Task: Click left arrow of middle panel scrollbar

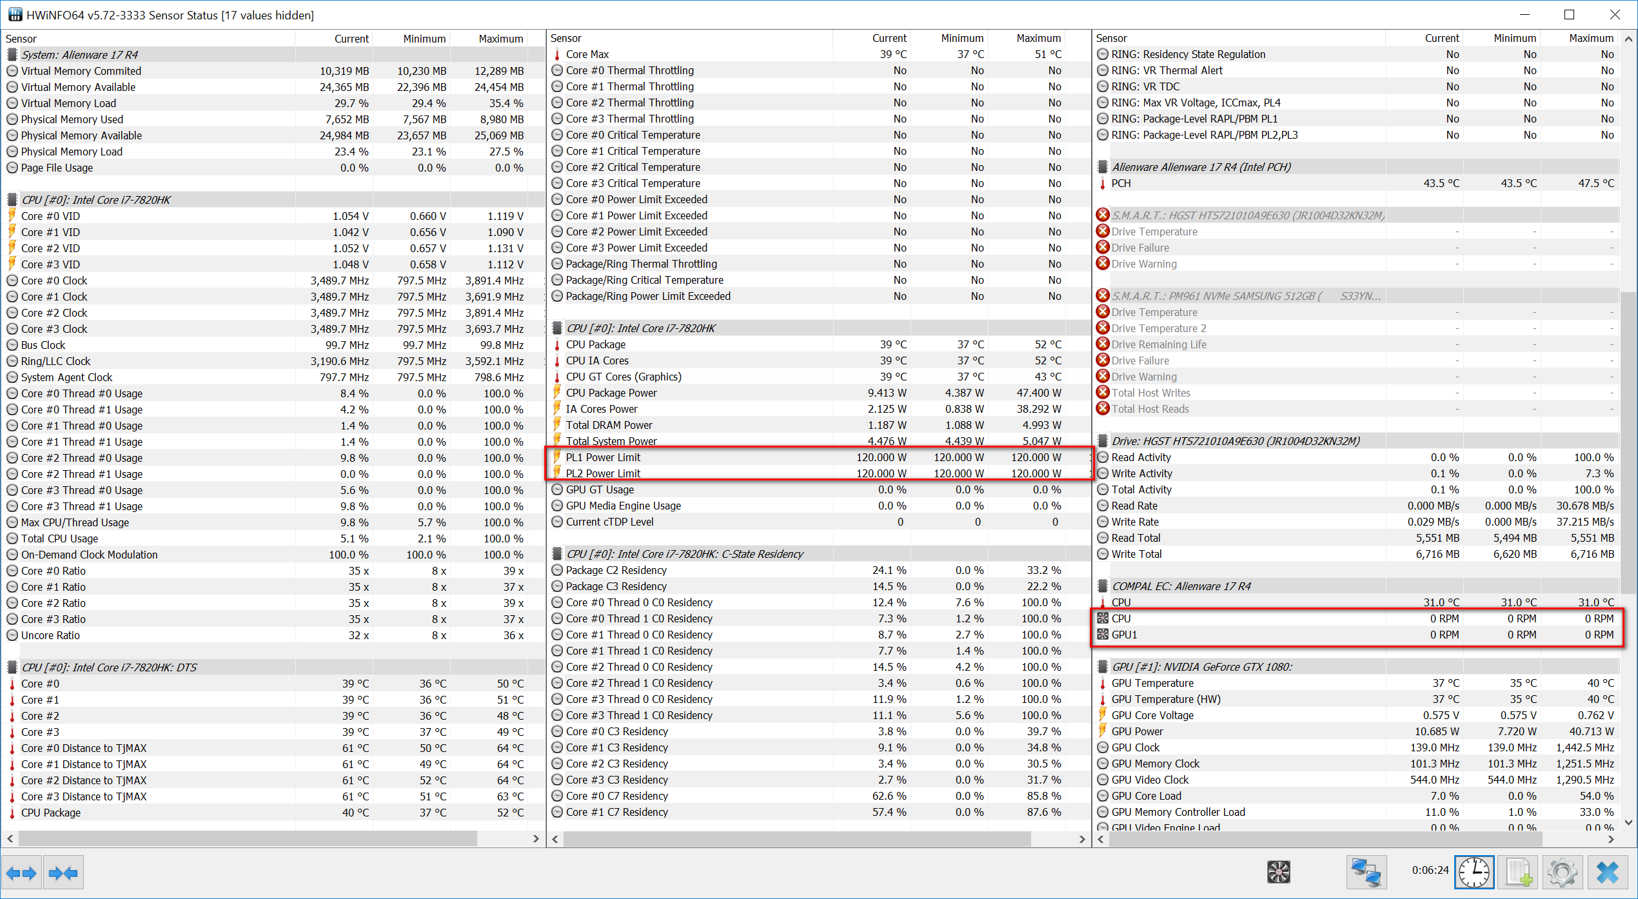Action: 556,838
